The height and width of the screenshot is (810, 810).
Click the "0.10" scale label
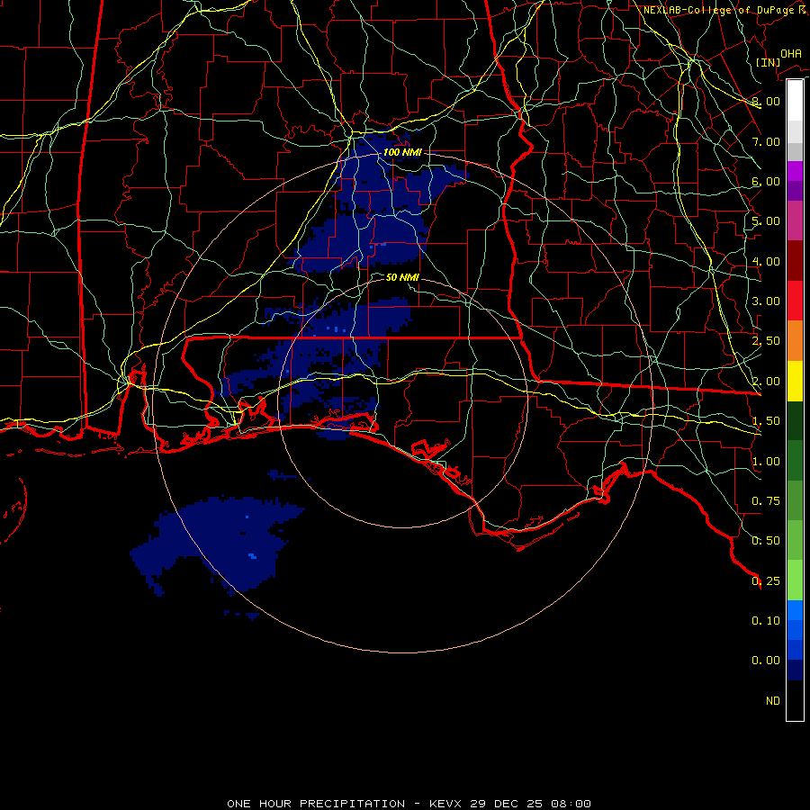766,621
